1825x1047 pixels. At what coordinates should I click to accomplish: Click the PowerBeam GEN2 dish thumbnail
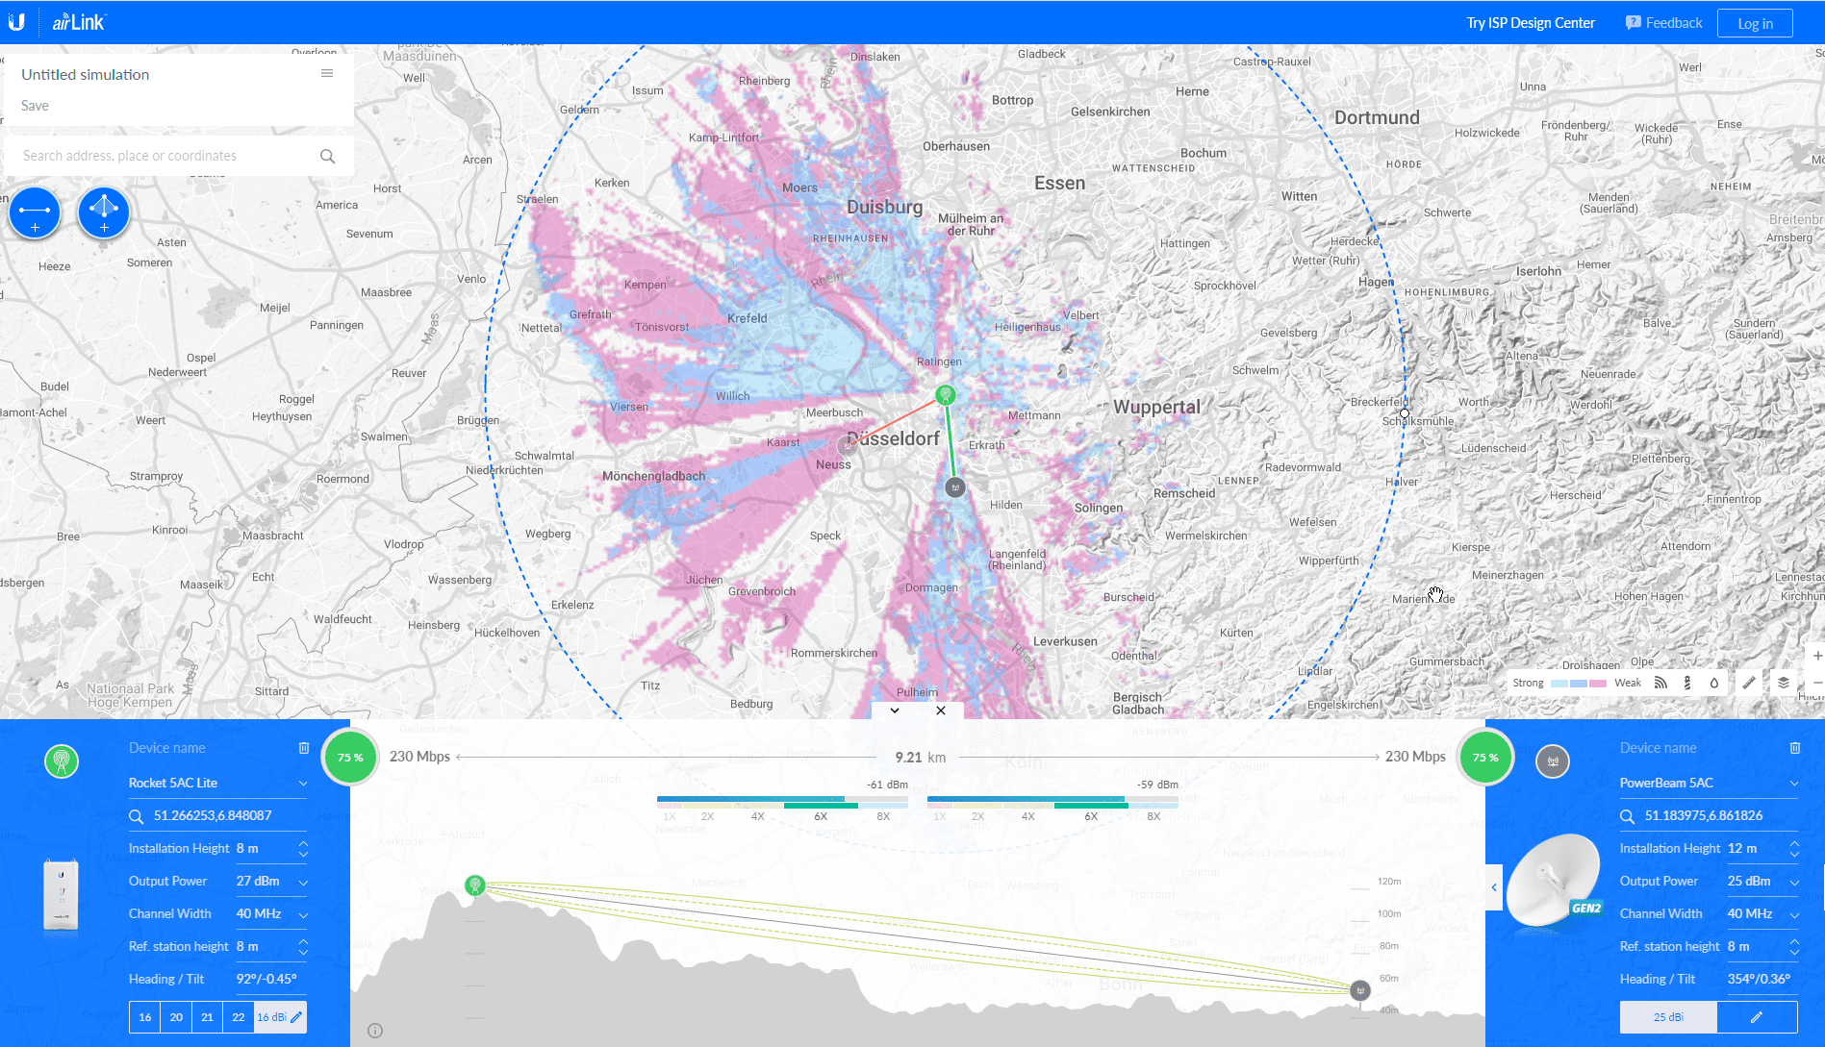[x=1556, y=883]
